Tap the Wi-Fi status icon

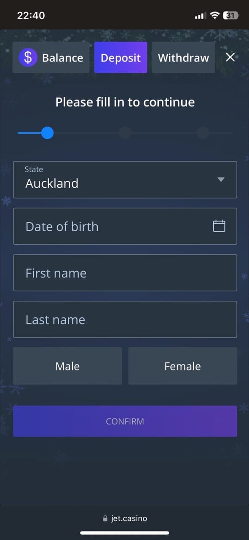[215, 16]
